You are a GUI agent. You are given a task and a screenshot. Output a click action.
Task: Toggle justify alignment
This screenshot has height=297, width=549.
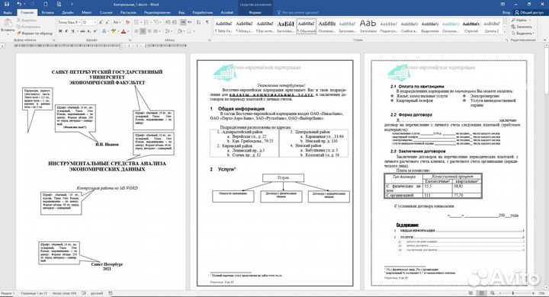156,31
